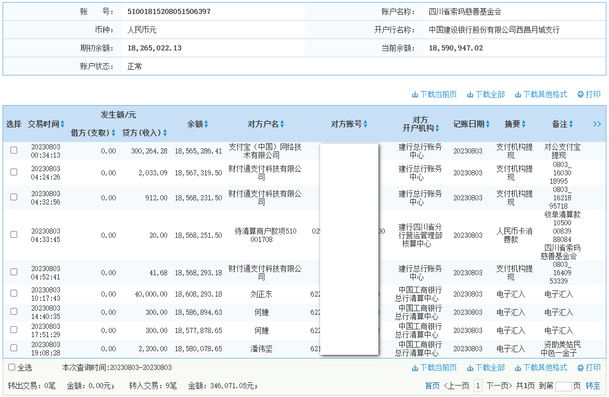Viewport: 609px width, 397px height.
Task: Sort 对方开户机构 column arrows
Action: click(437, 128)
